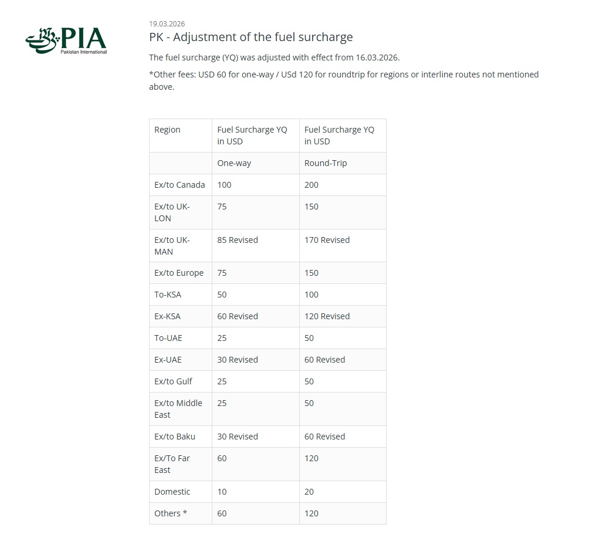599x541 pixels.
Task: Select the To-UAE region cell
Action: click(x=166, y=338)
